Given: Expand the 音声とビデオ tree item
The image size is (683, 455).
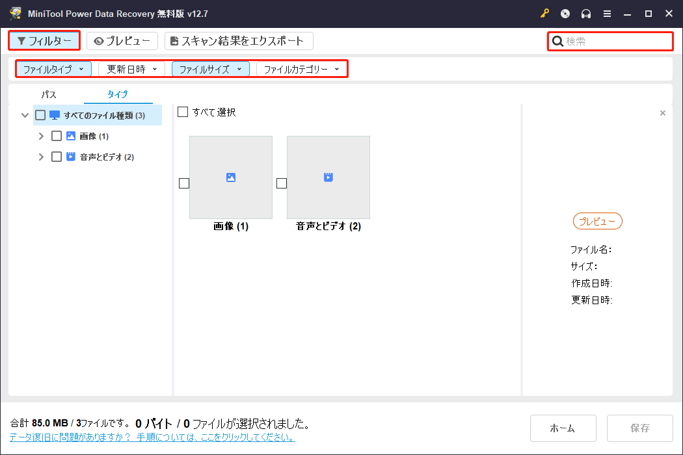Looking at the screenshot, I should pyautogui.click(x=41, y=156).
